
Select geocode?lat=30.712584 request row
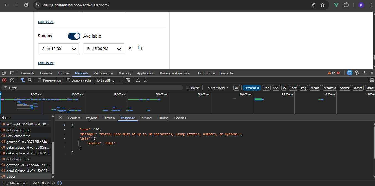(x=25, y=142)
